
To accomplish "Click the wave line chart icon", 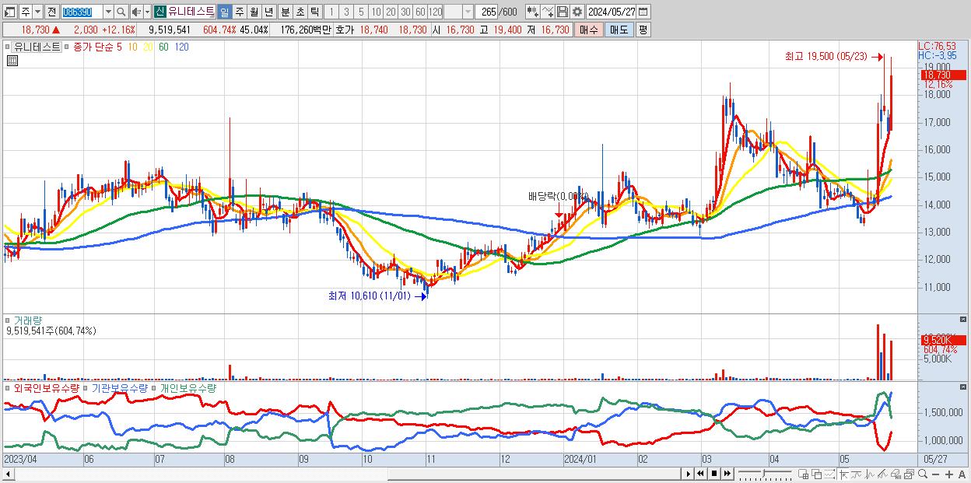I will (870, 474).
